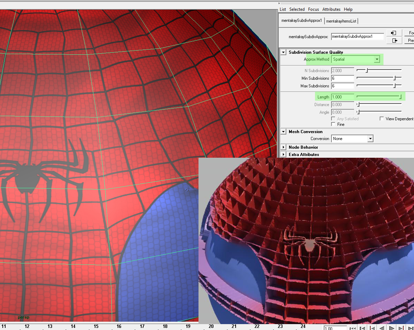This screenshot has height=330, width=414.
Task: Play the animation forwards
Action: (x=392, y=328)
